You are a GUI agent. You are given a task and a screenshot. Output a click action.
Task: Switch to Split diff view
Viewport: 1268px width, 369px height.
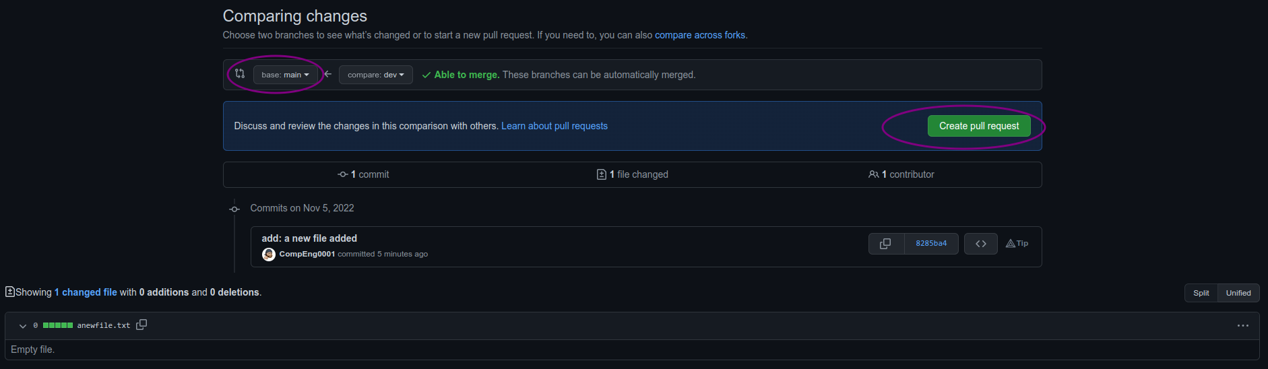pyautogui.click(x=1201, y=293)
